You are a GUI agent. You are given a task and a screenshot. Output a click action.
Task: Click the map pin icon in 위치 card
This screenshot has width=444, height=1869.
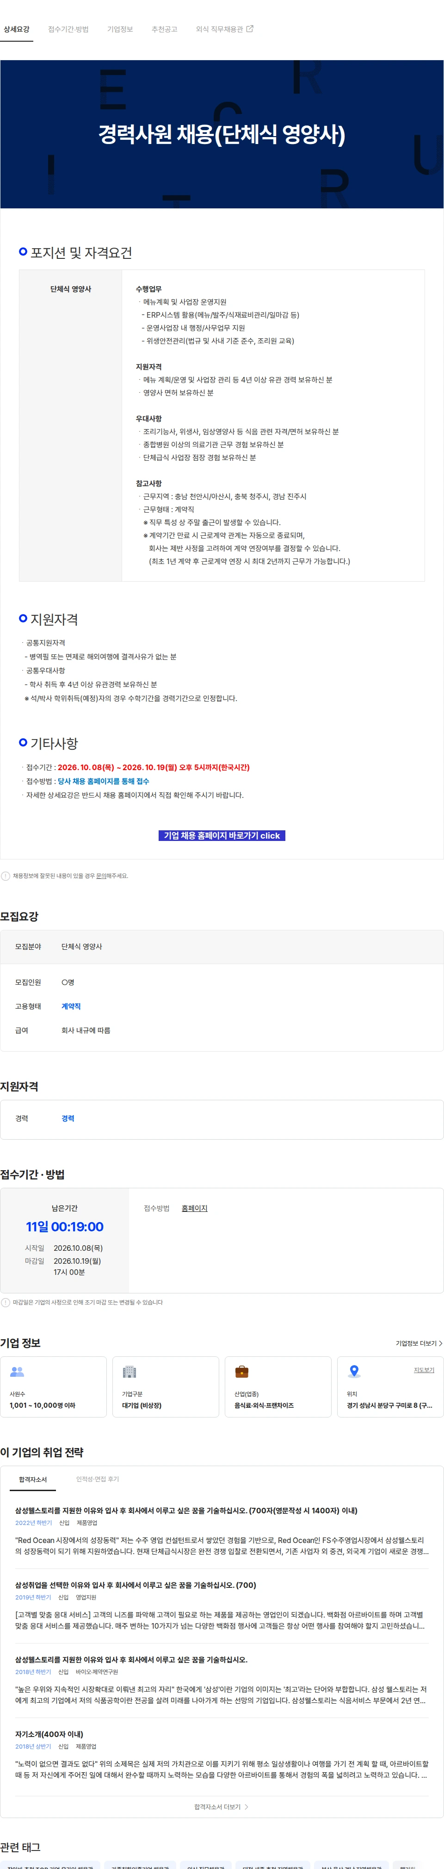tap(354, 1371)
